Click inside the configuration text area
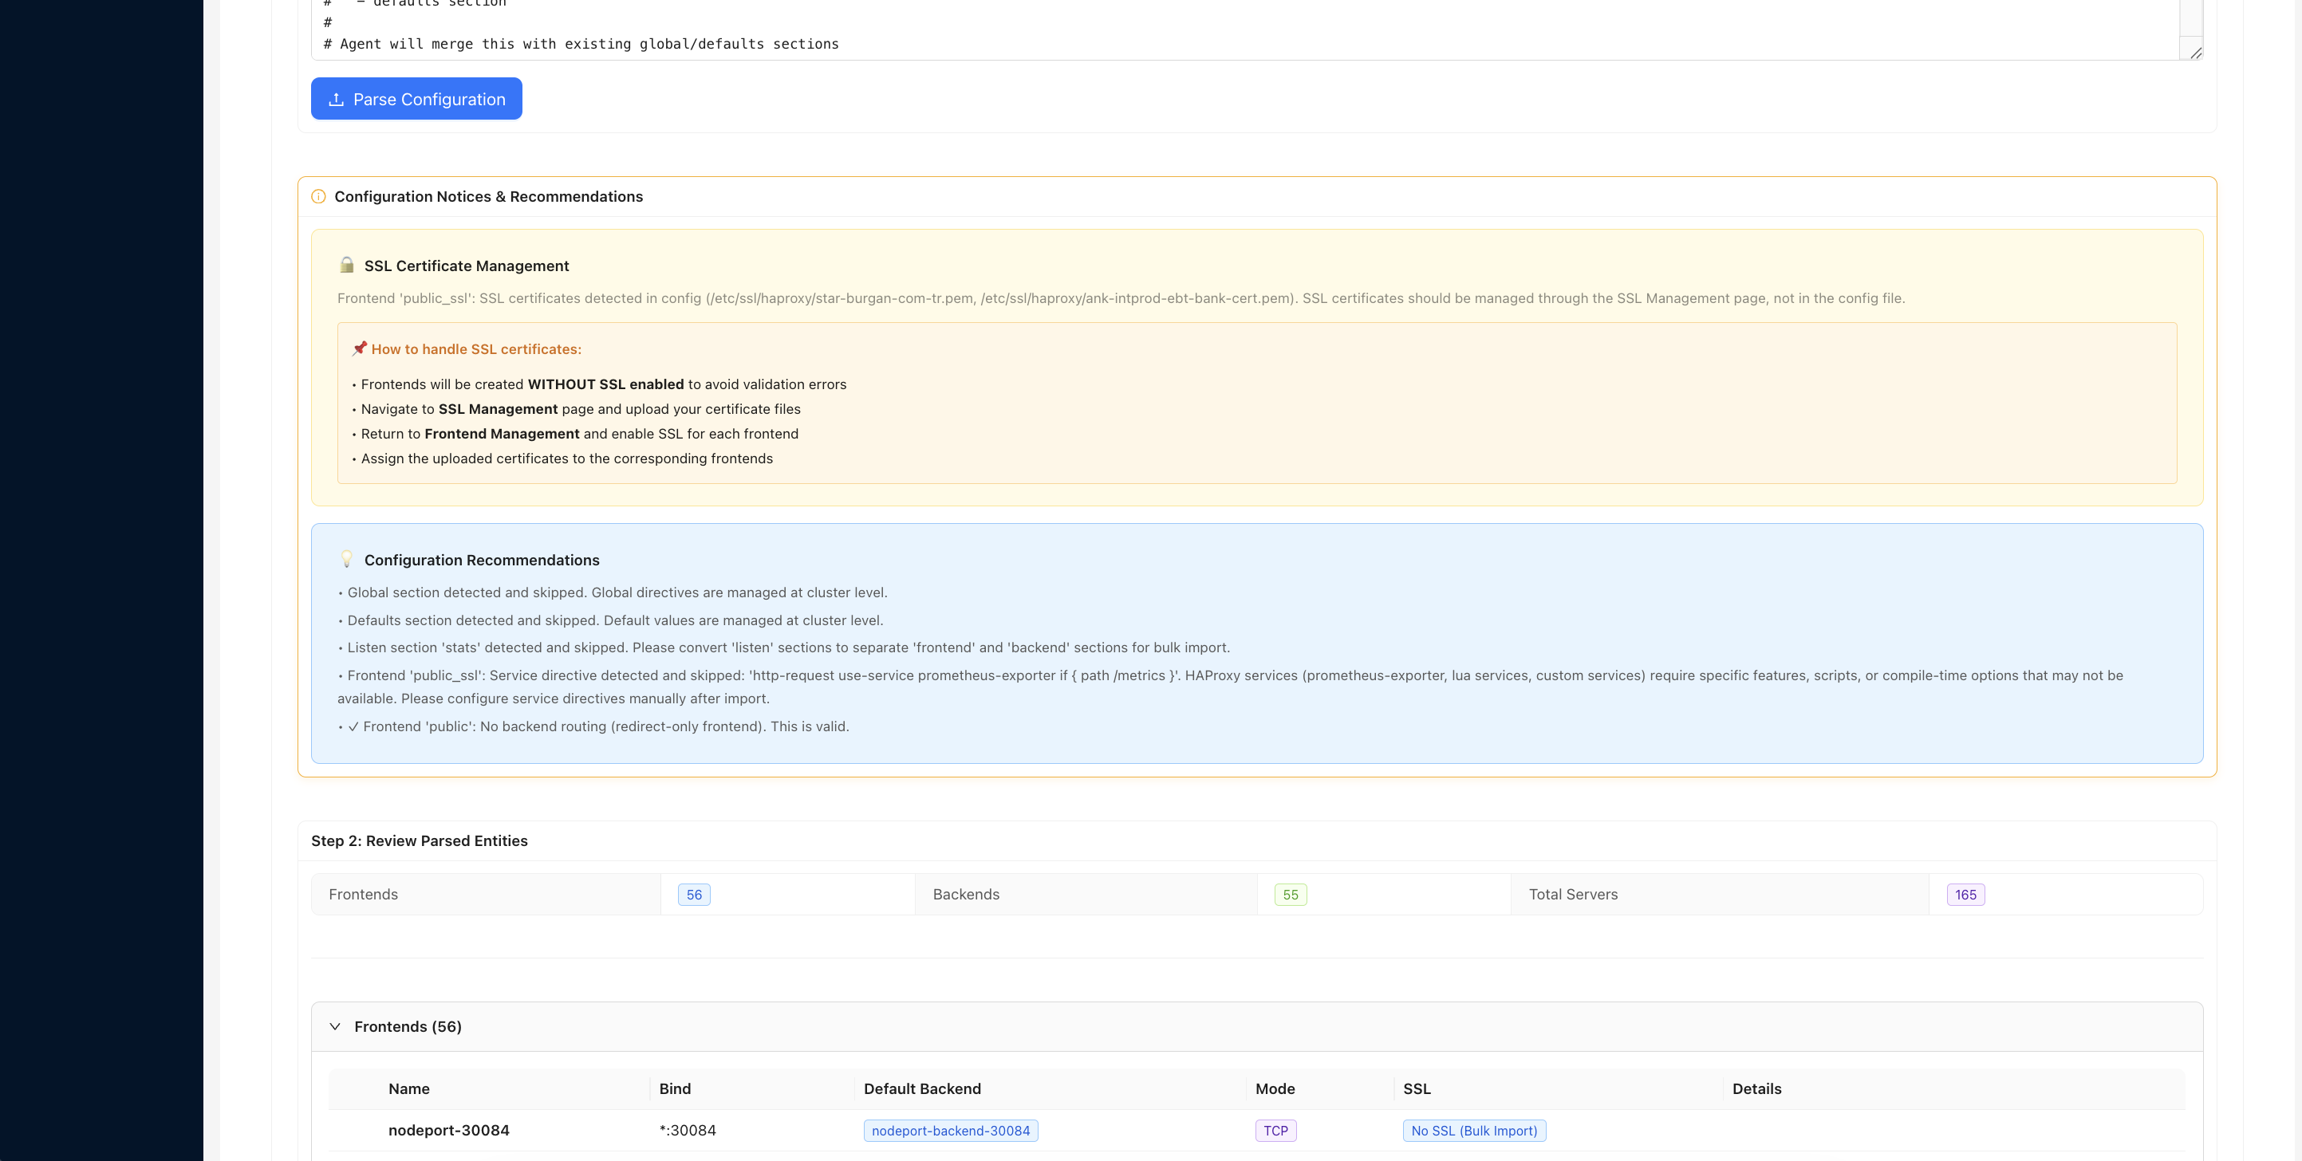The width and height of the screenshot is (2302, 1161). pos(1245,29)
